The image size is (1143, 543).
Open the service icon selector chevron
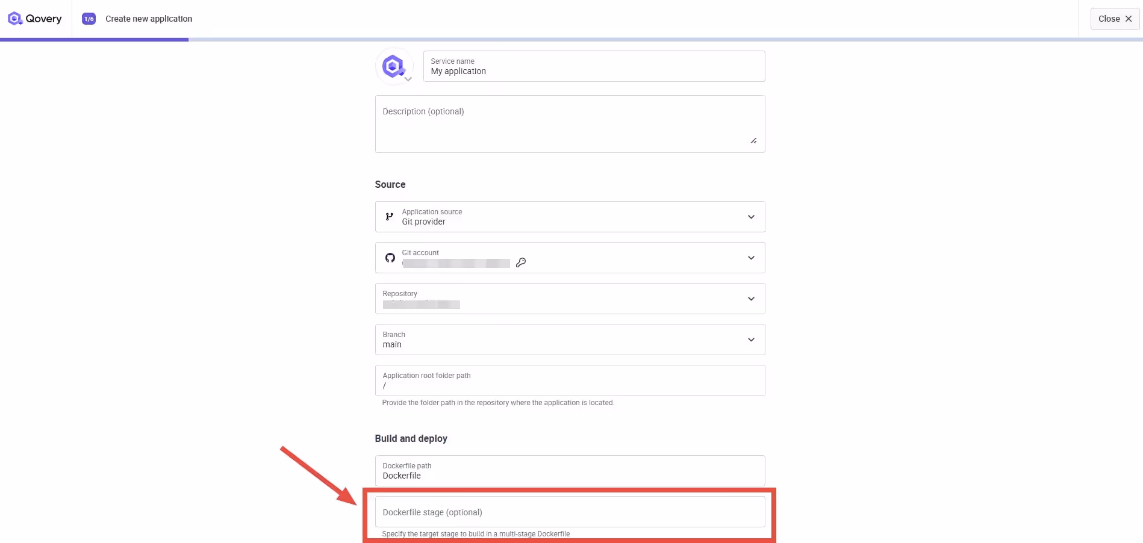[408, 79]
